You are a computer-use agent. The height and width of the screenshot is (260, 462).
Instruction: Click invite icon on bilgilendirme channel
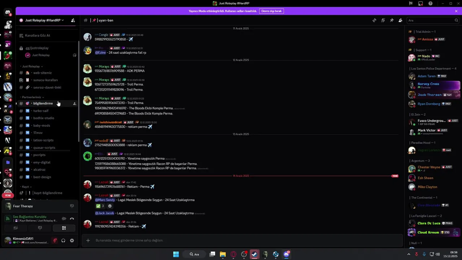pyautogui.click(x=74, y=104)
